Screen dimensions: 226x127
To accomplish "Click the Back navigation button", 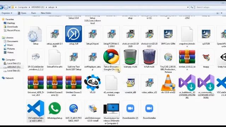I will point(1,7).
